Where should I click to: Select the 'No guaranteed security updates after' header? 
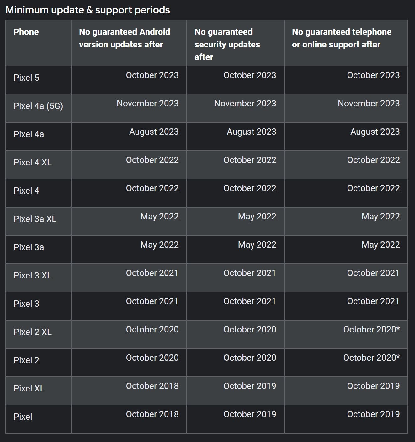click(227, 44)
